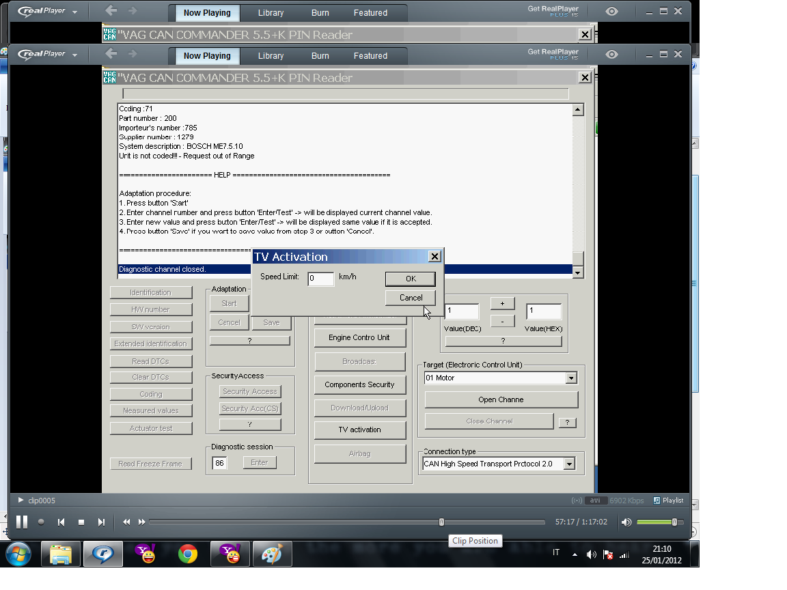Image resolution: width=787 pixels, height=590 pixels.
Task: Expand the Target ECU dropdown
Action: coord(571,378)
